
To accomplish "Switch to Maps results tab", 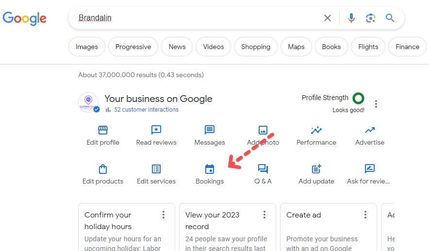I will click(x=297, y=47).
